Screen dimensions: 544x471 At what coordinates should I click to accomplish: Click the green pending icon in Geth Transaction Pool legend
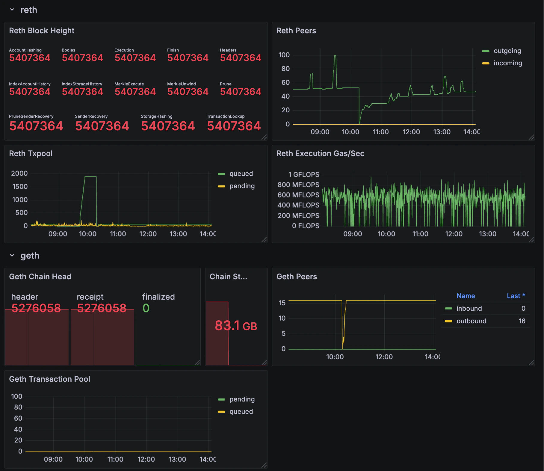222,399
